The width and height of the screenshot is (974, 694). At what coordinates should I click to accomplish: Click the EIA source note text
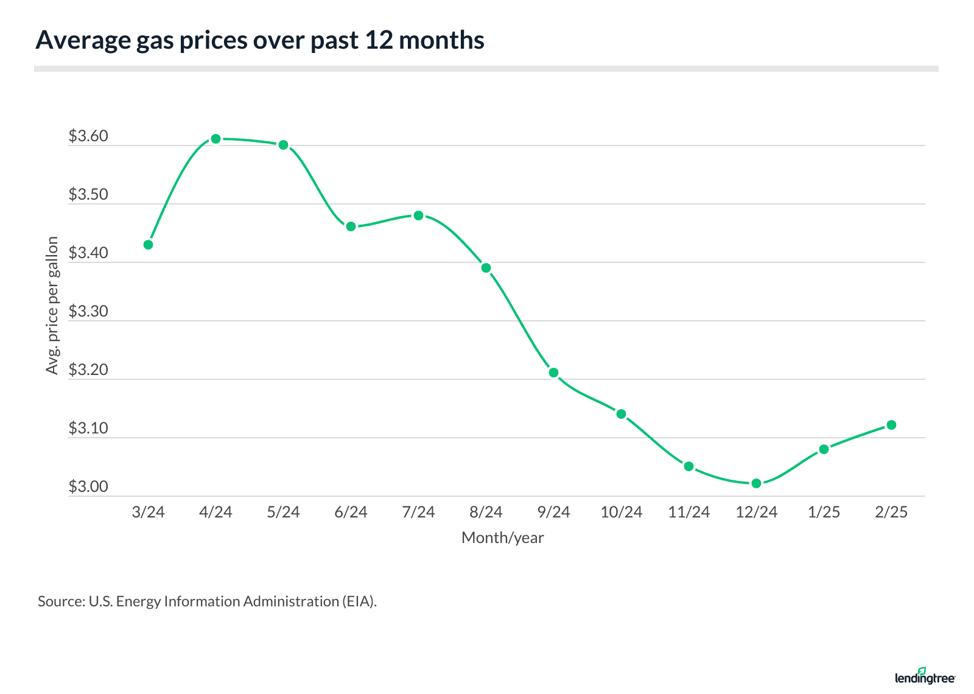(207, 601)
